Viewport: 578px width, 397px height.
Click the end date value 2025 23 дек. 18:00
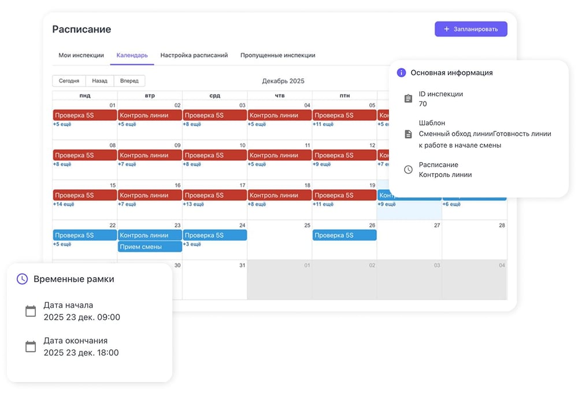81,352
